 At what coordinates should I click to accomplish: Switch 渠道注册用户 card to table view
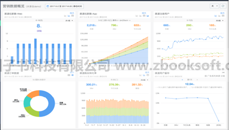(223, 16)
